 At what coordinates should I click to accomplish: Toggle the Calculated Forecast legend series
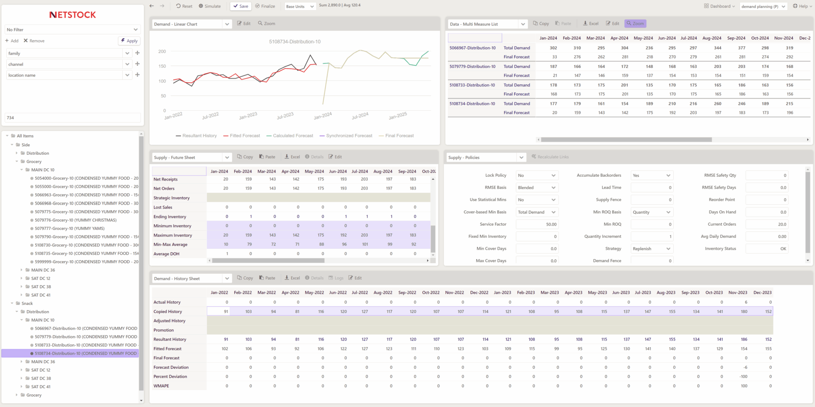(x=289, y=136)
